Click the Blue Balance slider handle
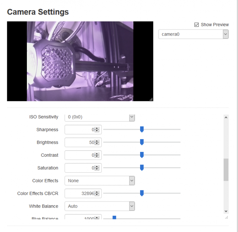Image resolution: width=238 pixels, height=232 pixels. click(114, 217)
